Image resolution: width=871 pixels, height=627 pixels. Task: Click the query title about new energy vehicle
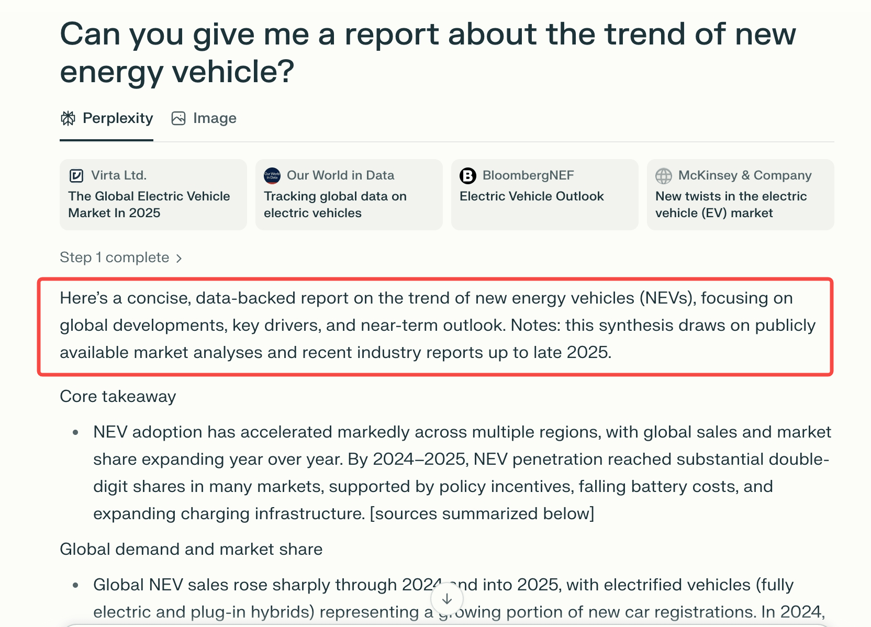click(x=428, y=52)
